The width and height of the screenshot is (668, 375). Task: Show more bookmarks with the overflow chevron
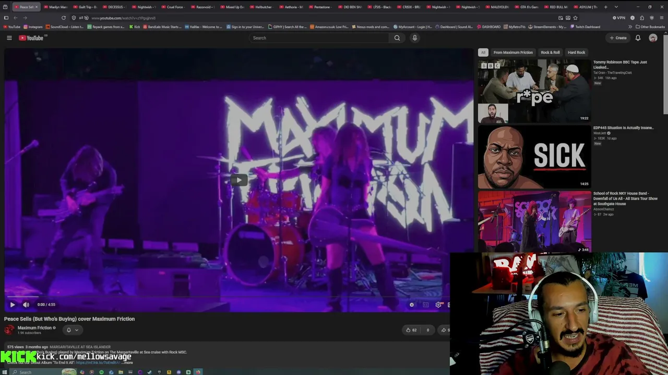(630, 27)
